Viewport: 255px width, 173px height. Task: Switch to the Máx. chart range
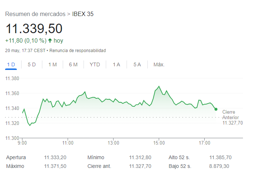pos(159,65)
